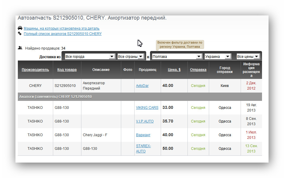Click the gears icon beside the analogs link
Screen dimensions: 284x178
tap(20, 34)
